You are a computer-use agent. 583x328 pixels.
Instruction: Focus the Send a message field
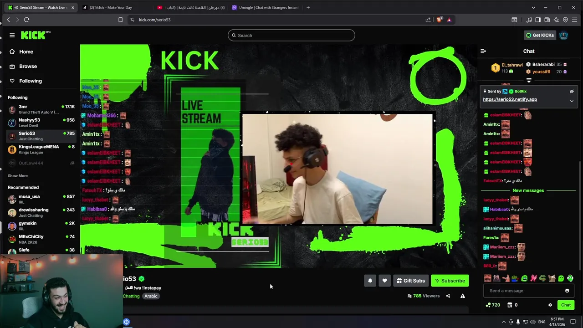[x=529, y=291]
